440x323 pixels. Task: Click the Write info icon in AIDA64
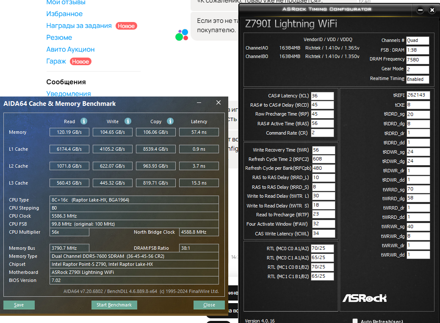[x=127, y=121]
